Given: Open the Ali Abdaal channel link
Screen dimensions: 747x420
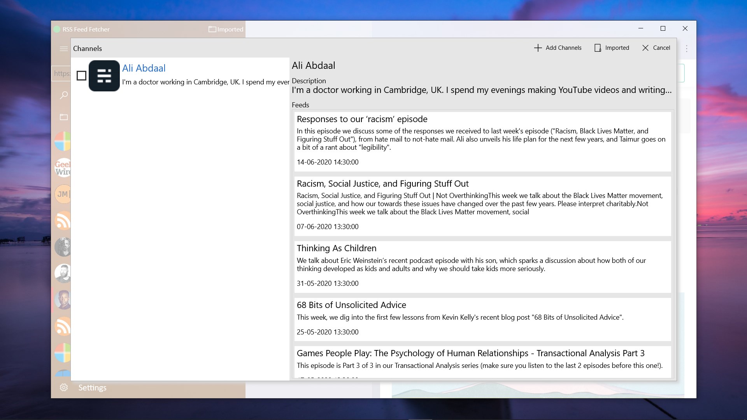Looking at the screenshot, I should pos(144,68).
